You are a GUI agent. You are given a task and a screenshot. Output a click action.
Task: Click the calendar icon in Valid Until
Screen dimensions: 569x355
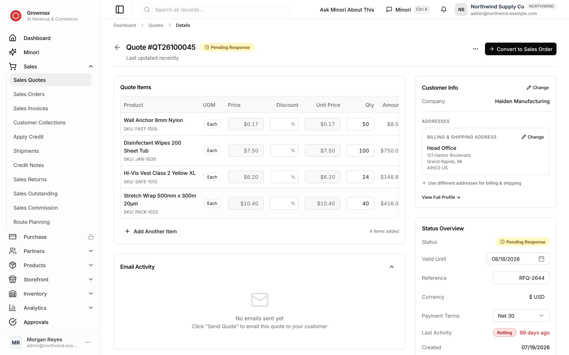coord(541,259)
